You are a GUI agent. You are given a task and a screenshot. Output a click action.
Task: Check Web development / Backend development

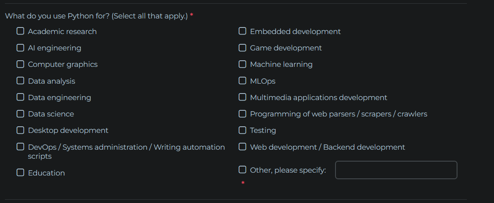[x=243, y=147]
